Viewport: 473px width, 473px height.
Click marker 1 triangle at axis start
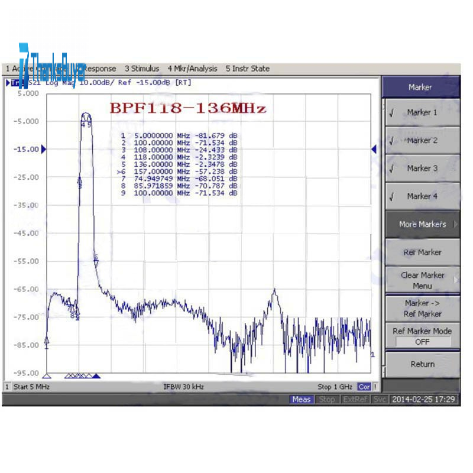pyautogui.click(x=47, y=375)
